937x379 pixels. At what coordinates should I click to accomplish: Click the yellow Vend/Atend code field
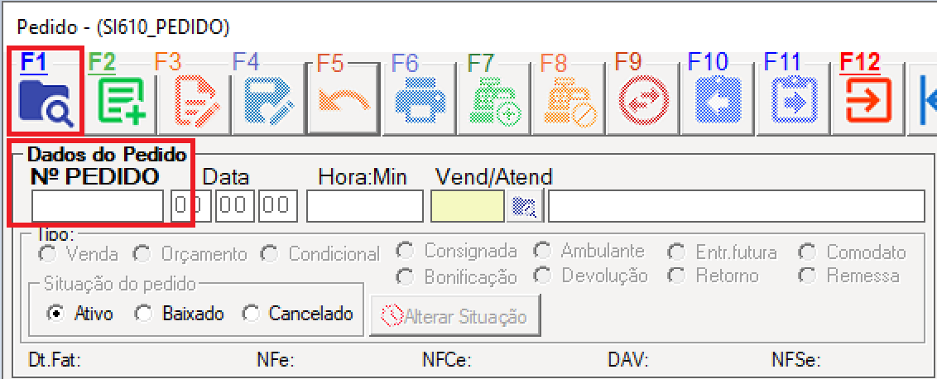click(x=468, y=207)
